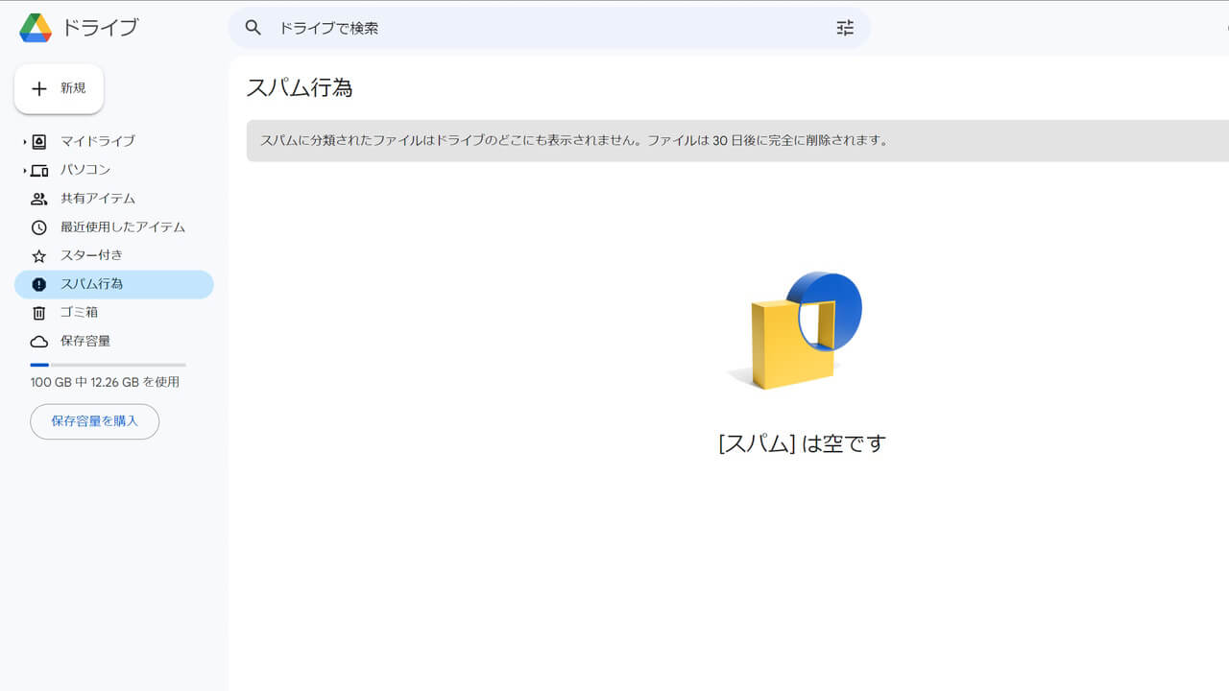Expand the マイドライブ tree arrow
Viewport: 1229px width, 691px height.
23,141
